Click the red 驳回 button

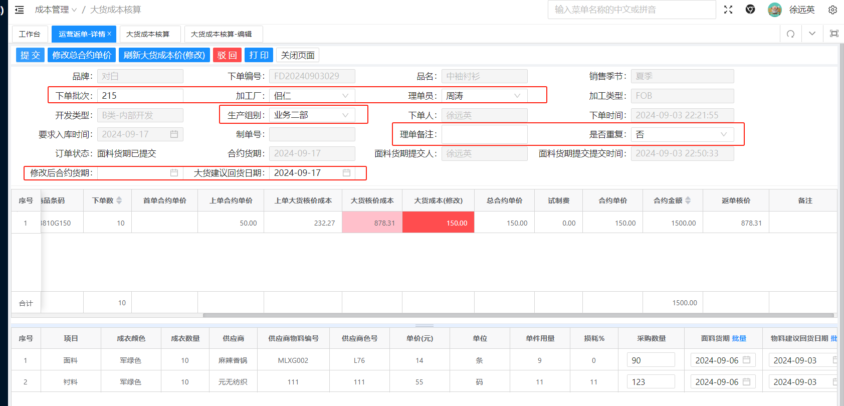227,55
